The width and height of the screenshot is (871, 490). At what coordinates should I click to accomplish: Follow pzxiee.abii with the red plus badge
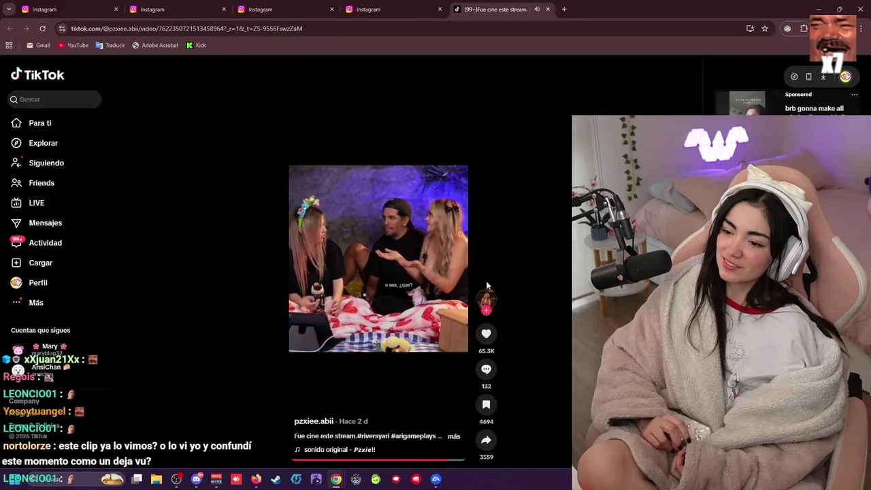[x=486, y=310]
